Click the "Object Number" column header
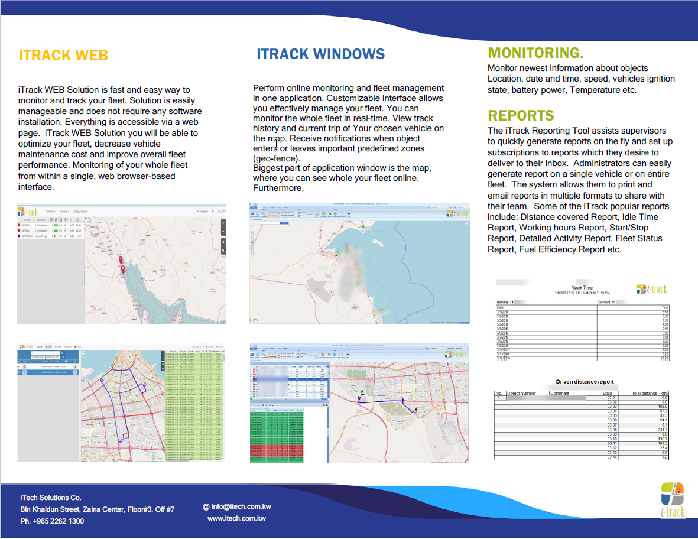Image resolution: width=698 pixels, height=539 pixels. pos(521,394)
